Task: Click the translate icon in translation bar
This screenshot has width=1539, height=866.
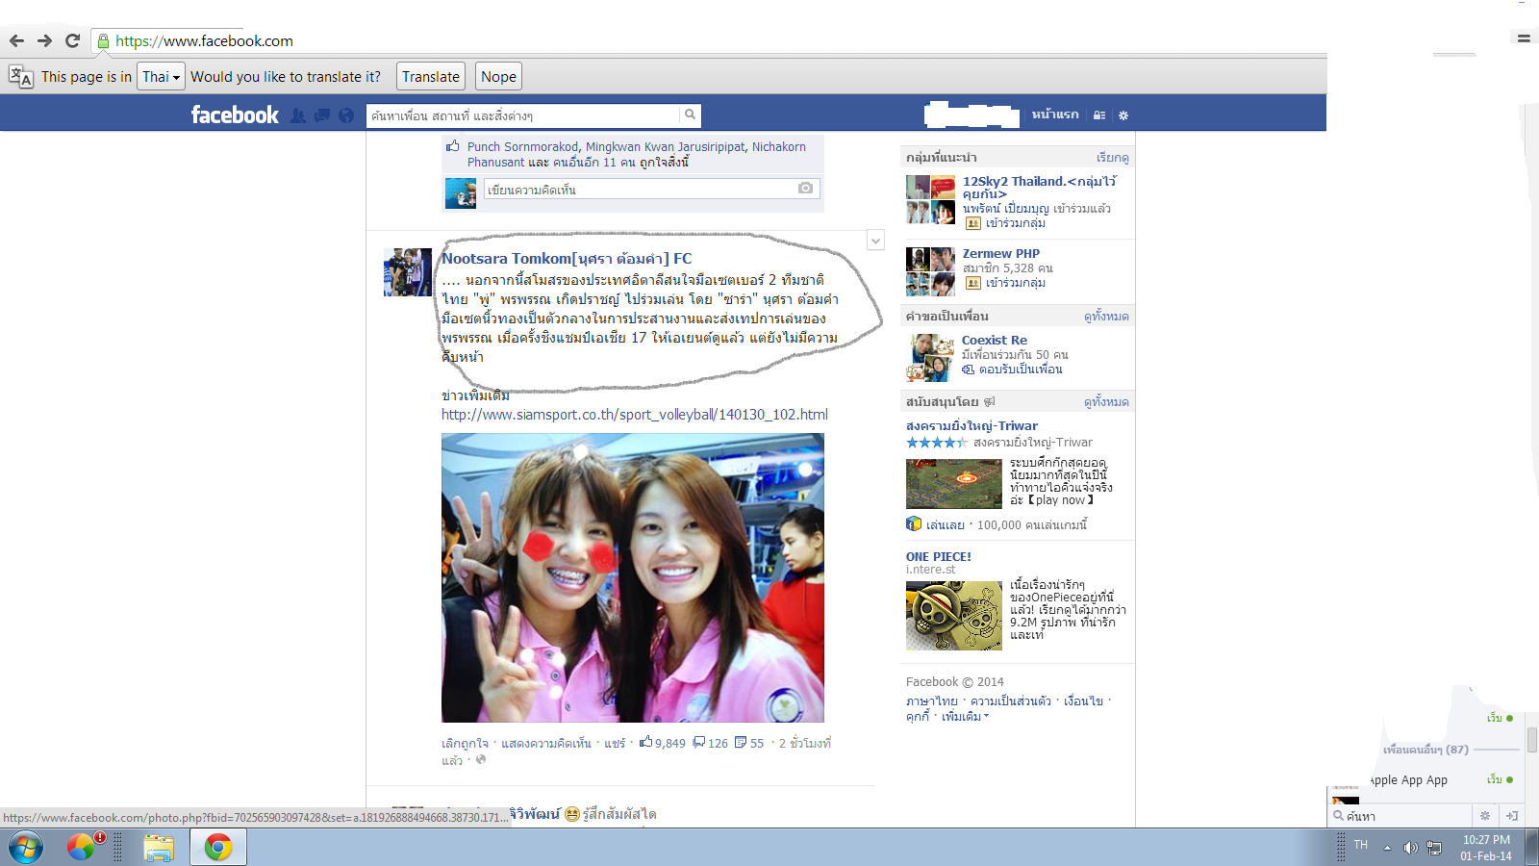Action: 20,77
